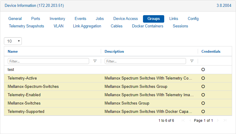
Task: Select credentials circle for test group
Action: pos(203,70)
